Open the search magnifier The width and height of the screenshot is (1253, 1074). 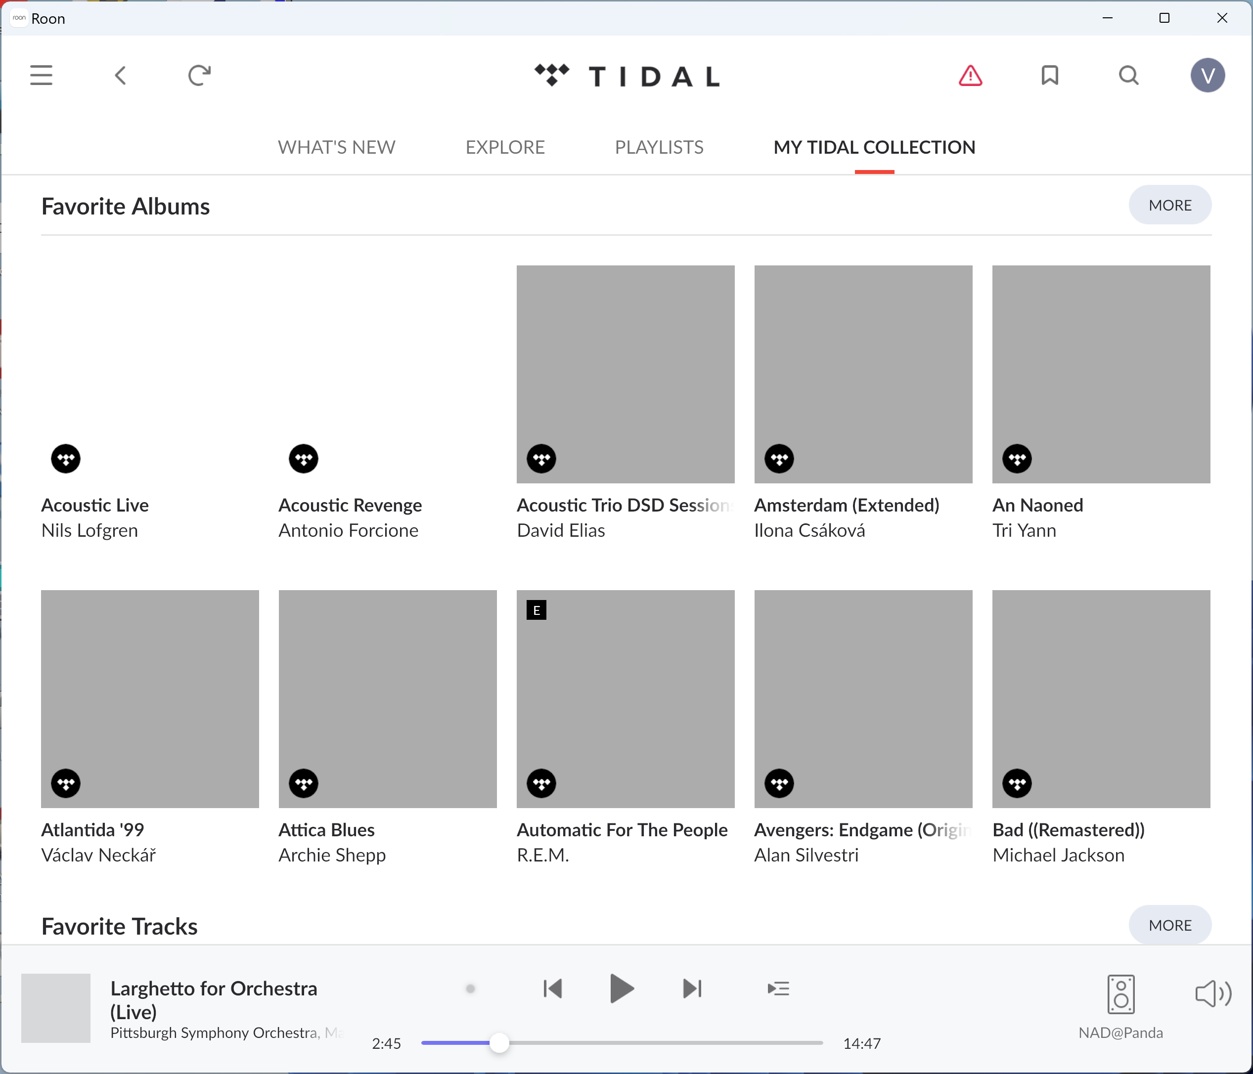[x=1128, y=76]
